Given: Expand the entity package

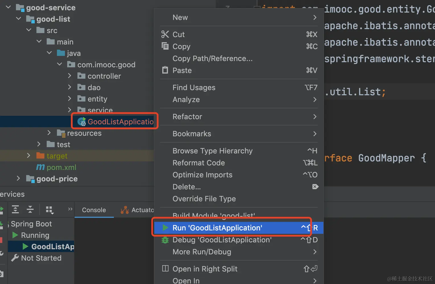Looking at the screenshot, I should coord(70,98).
